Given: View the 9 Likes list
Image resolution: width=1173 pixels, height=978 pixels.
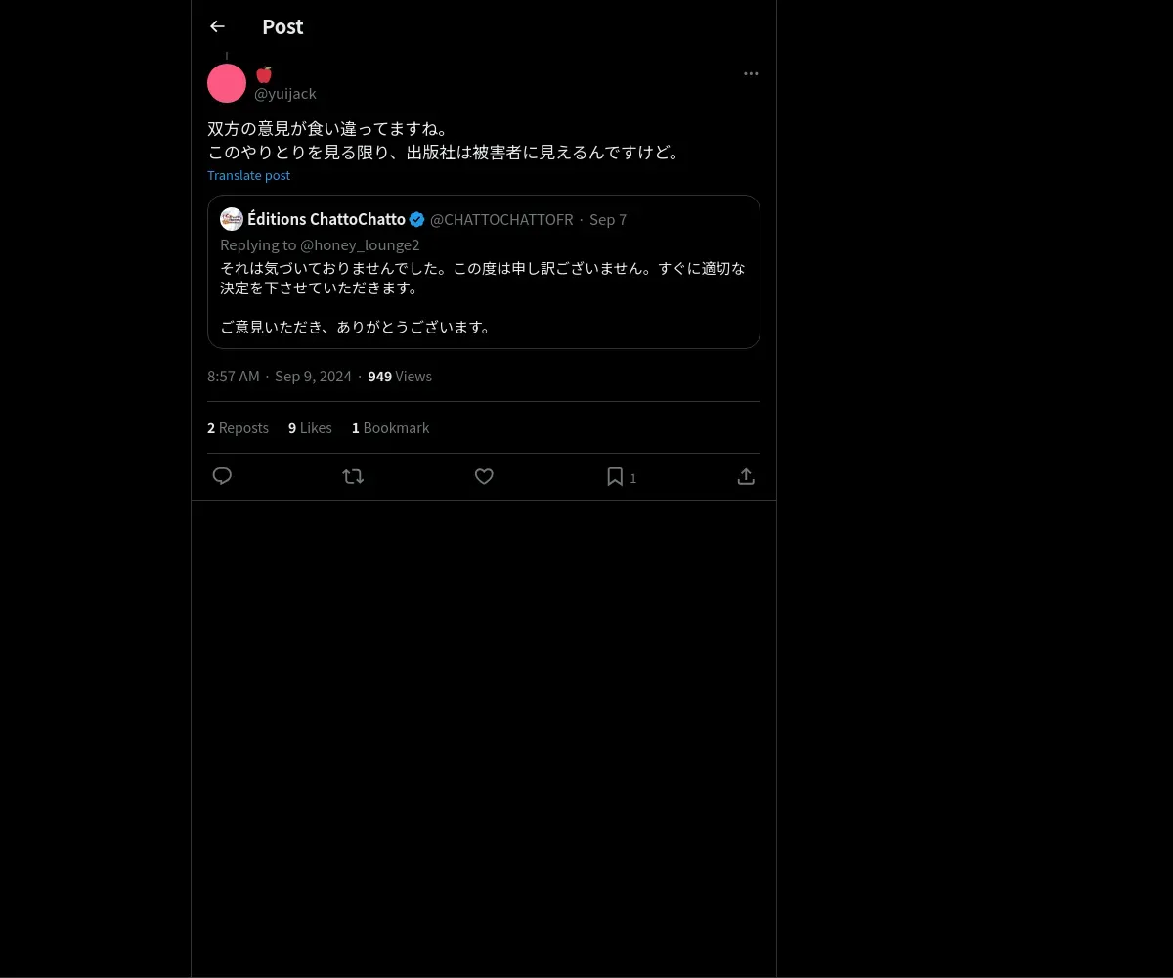Looking at the screenshot, I should [x=310, y=427].
